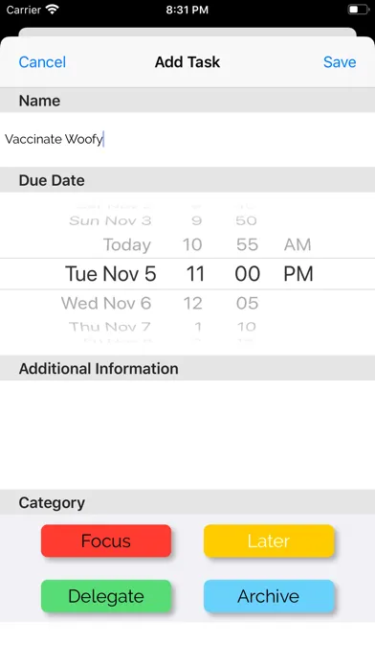The width and height of the screenshot is (375, 667).
Task: Tap the Wi-Fi status icon
Action: click(x=53, y=10)
